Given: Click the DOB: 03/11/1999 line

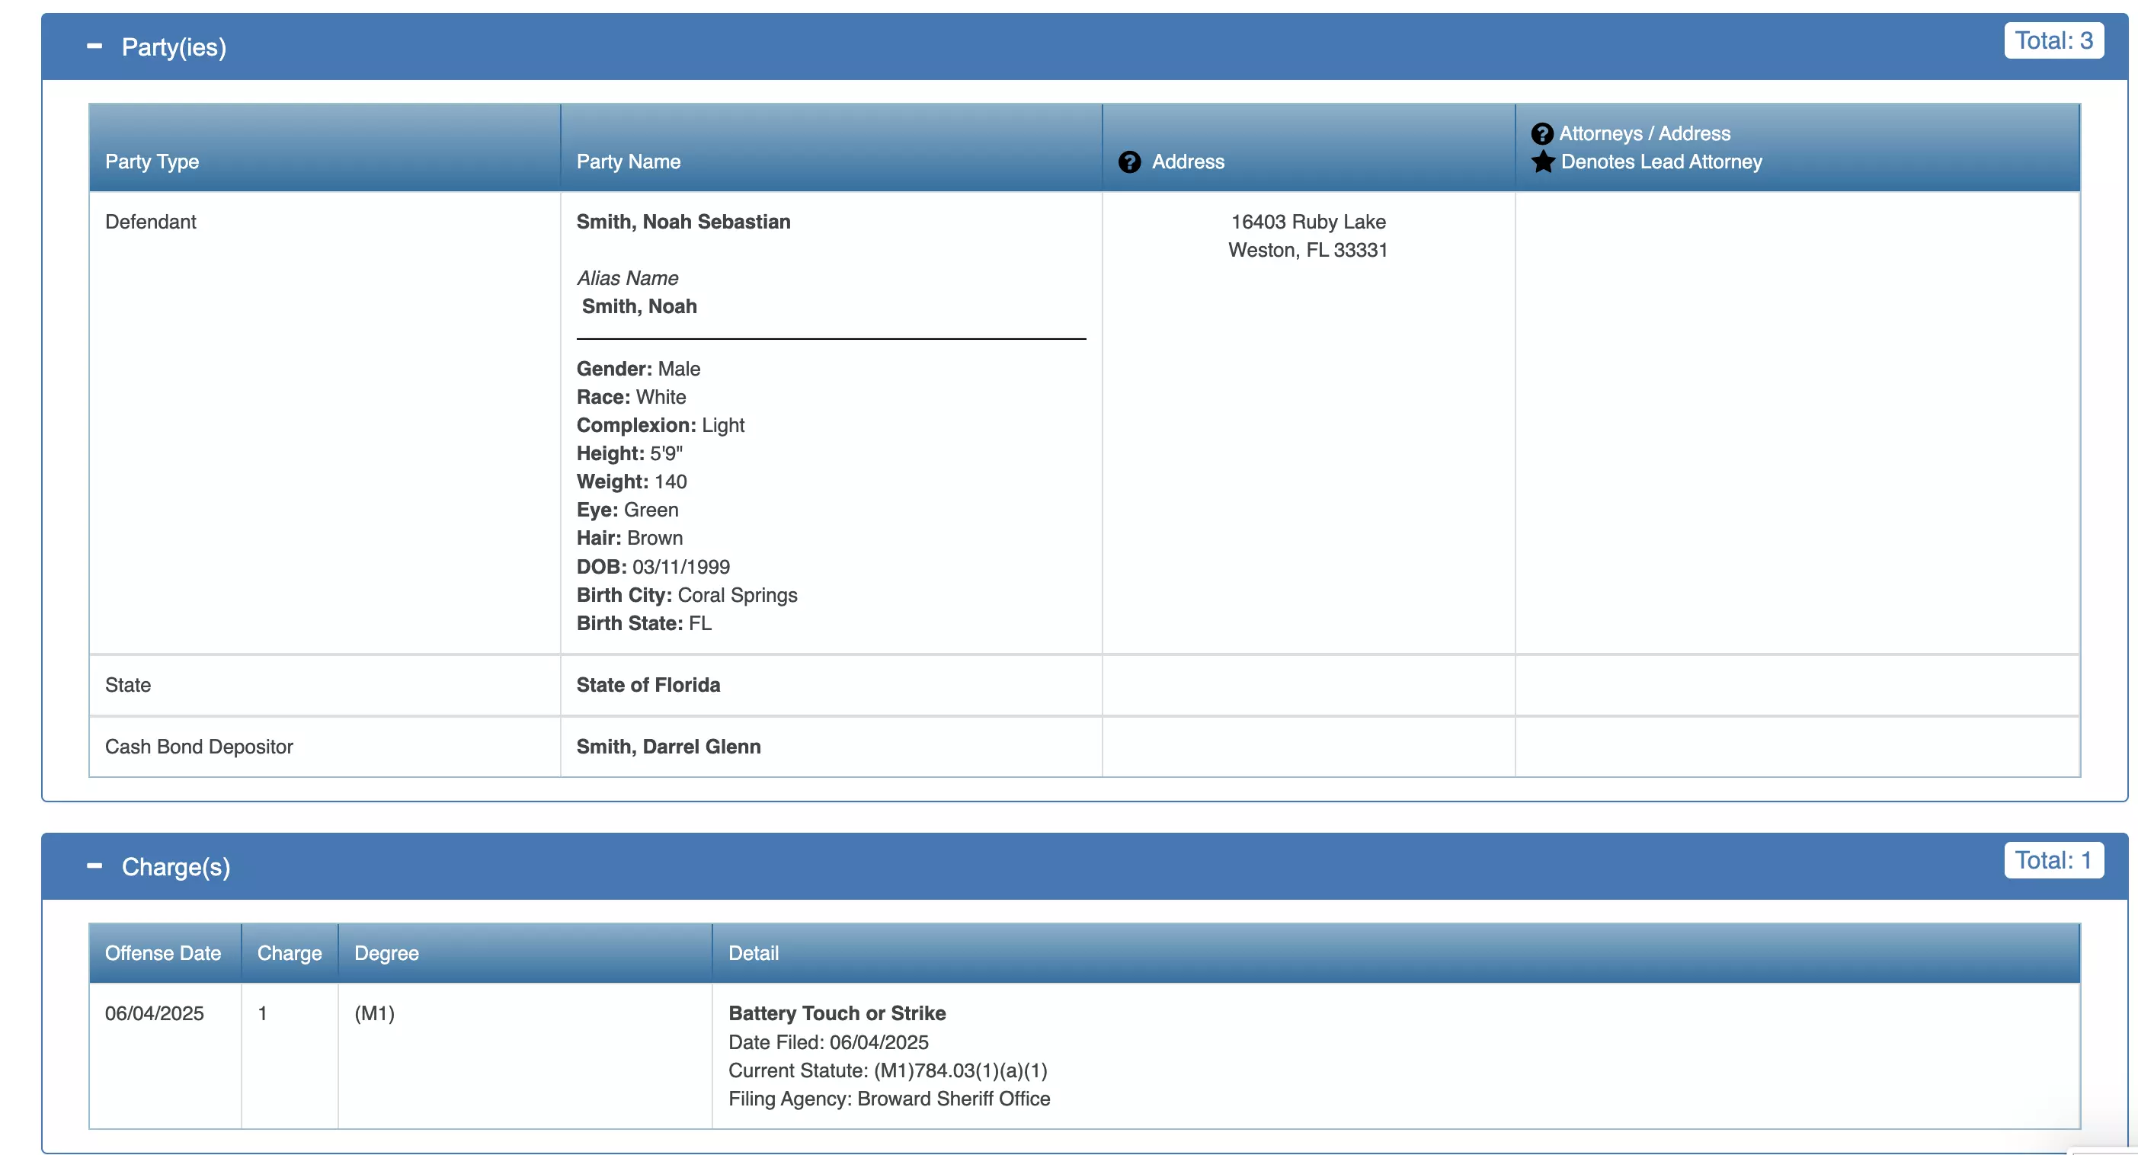Looking at the screenshot, I should [x=653, y=567].
